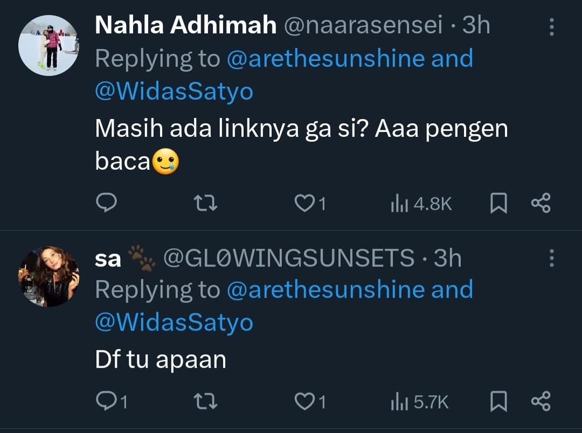Screen dimensions: 582x433
Task: Share Nahla Adhimah's tweet
Action: pyautogui.click(x=541, y=203)
